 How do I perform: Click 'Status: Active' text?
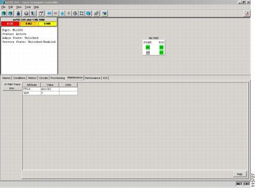(x=14, y=34)
